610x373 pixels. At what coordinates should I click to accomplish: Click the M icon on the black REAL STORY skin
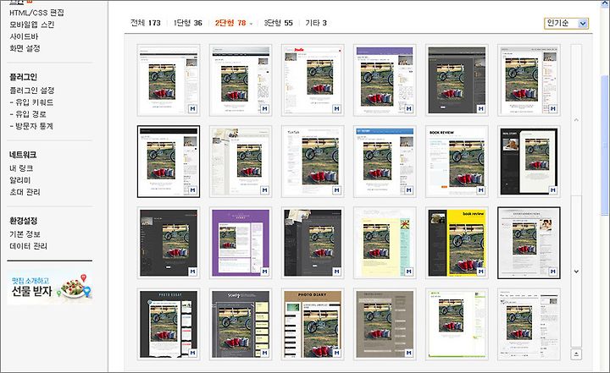point(552,190)
